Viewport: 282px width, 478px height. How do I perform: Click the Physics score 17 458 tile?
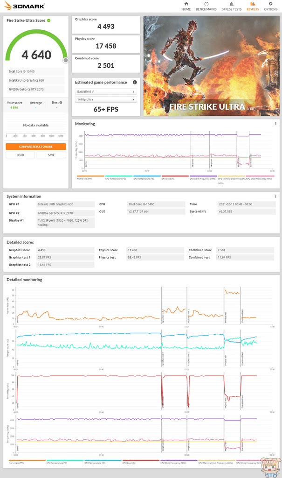(106, 44)
